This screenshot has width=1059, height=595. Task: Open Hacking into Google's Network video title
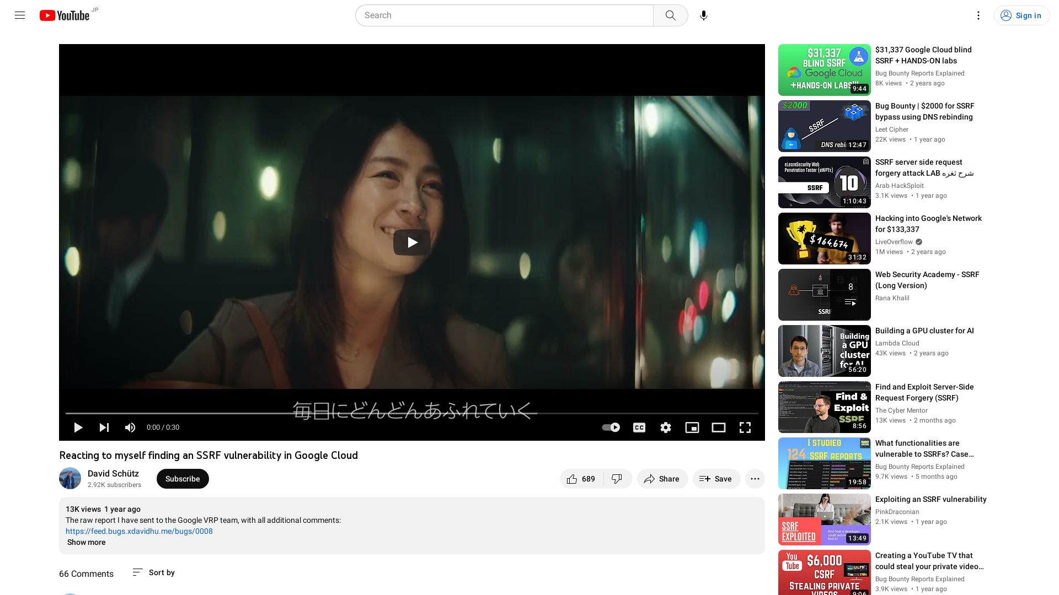(928, 224)
